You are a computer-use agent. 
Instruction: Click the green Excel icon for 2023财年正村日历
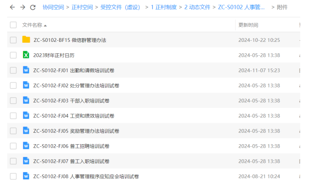click(26, 55)
